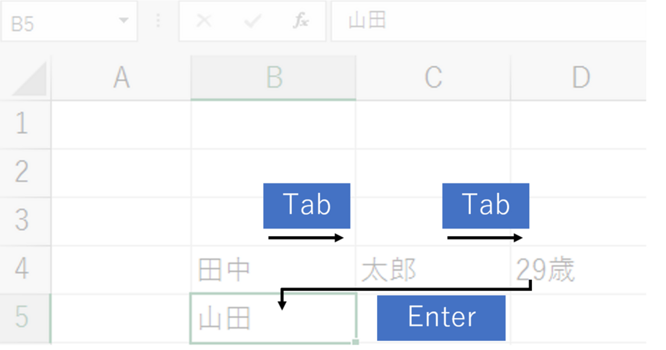Viewport: 666px width, 350px height.
Task: Select row 1 header
Action: click(22, 124)
